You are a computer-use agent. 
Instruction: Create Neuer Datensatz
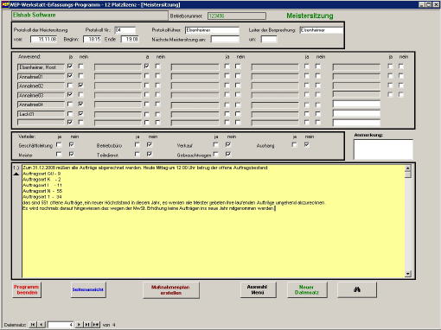pyautogui.click(x=307, y=289)
